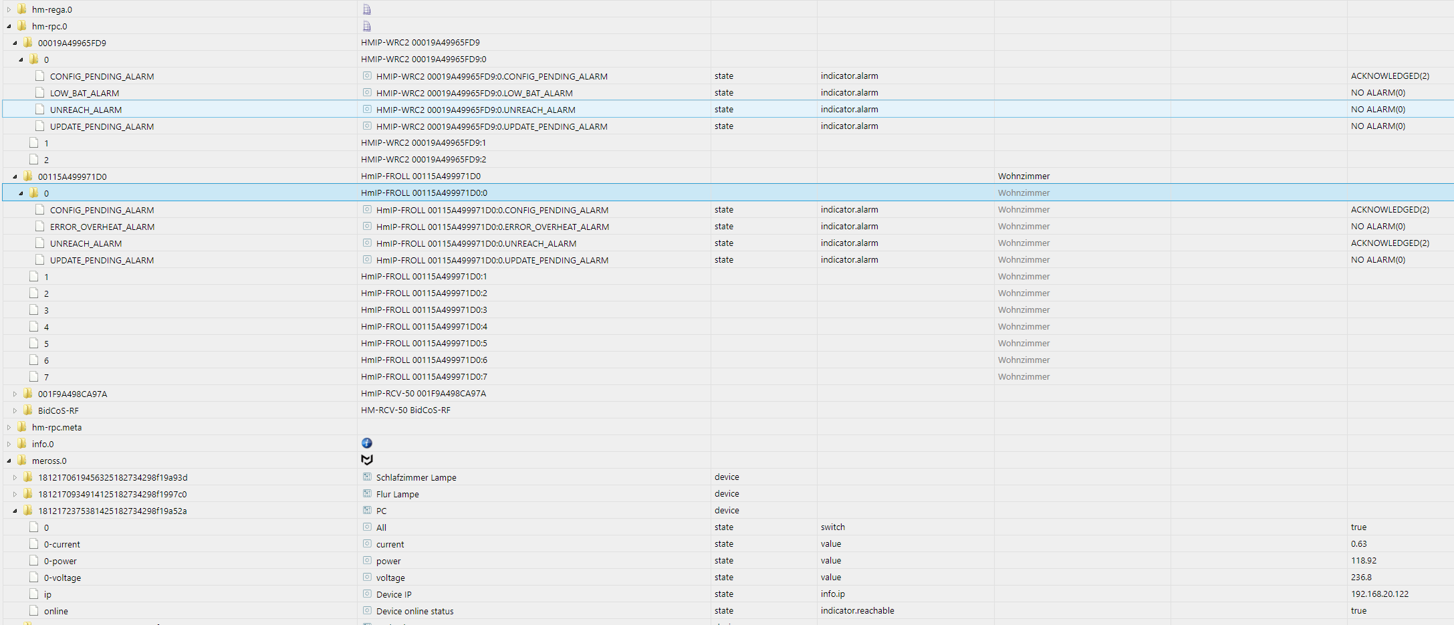Expand the hm-rega.0 tree node
Screen dimensions: 1454x625
coord(9,9)
